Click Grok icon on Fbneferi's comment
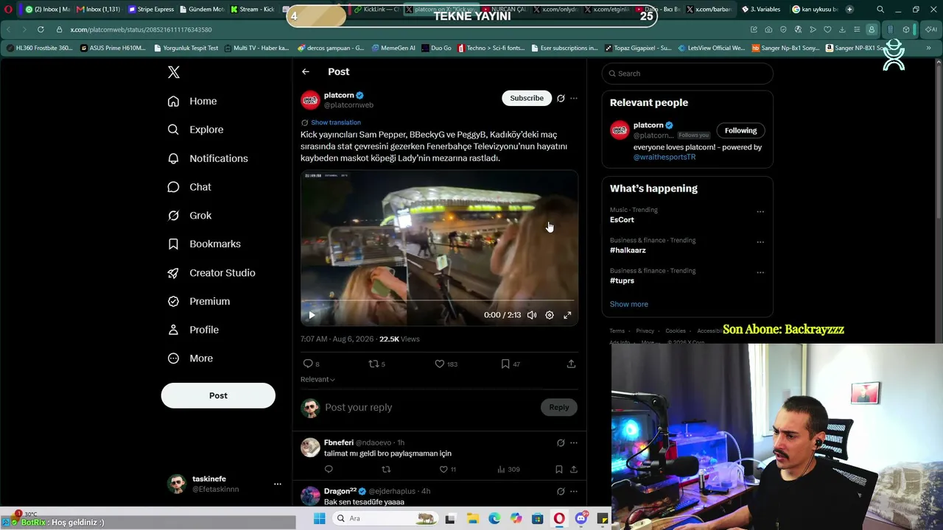 (x=561, y=442)
